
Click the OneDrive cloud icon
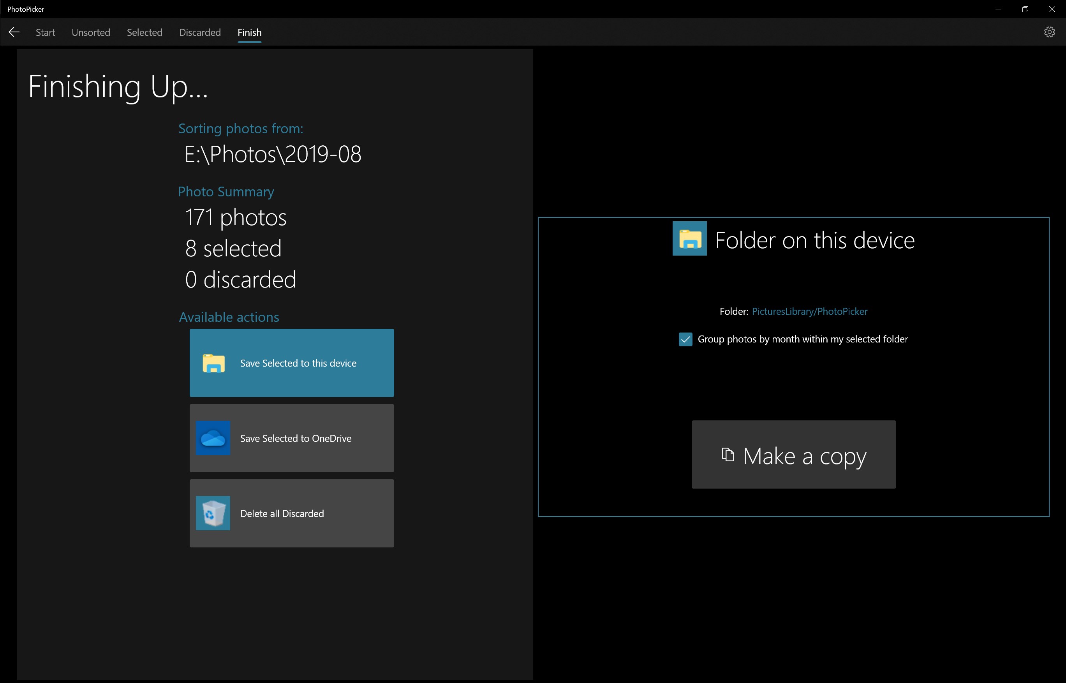pos(213,438)
